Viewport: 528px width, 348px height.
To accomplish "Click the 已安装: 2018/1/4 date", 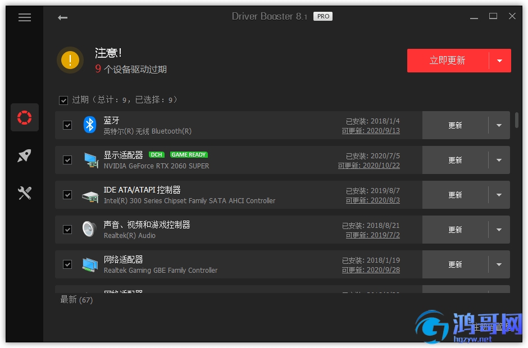I will tap(373, 121).
